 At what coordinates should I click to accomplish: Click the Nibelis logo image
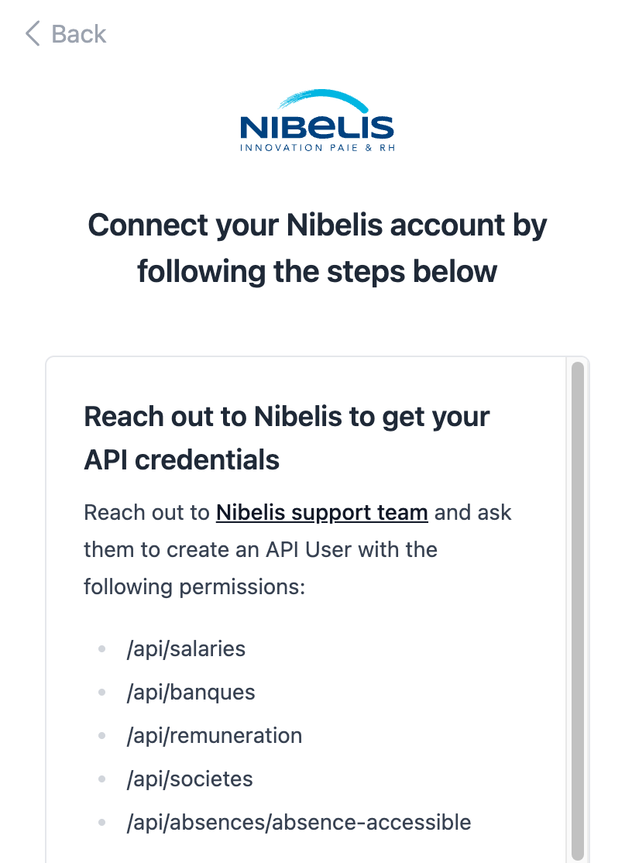pos(317,119)
